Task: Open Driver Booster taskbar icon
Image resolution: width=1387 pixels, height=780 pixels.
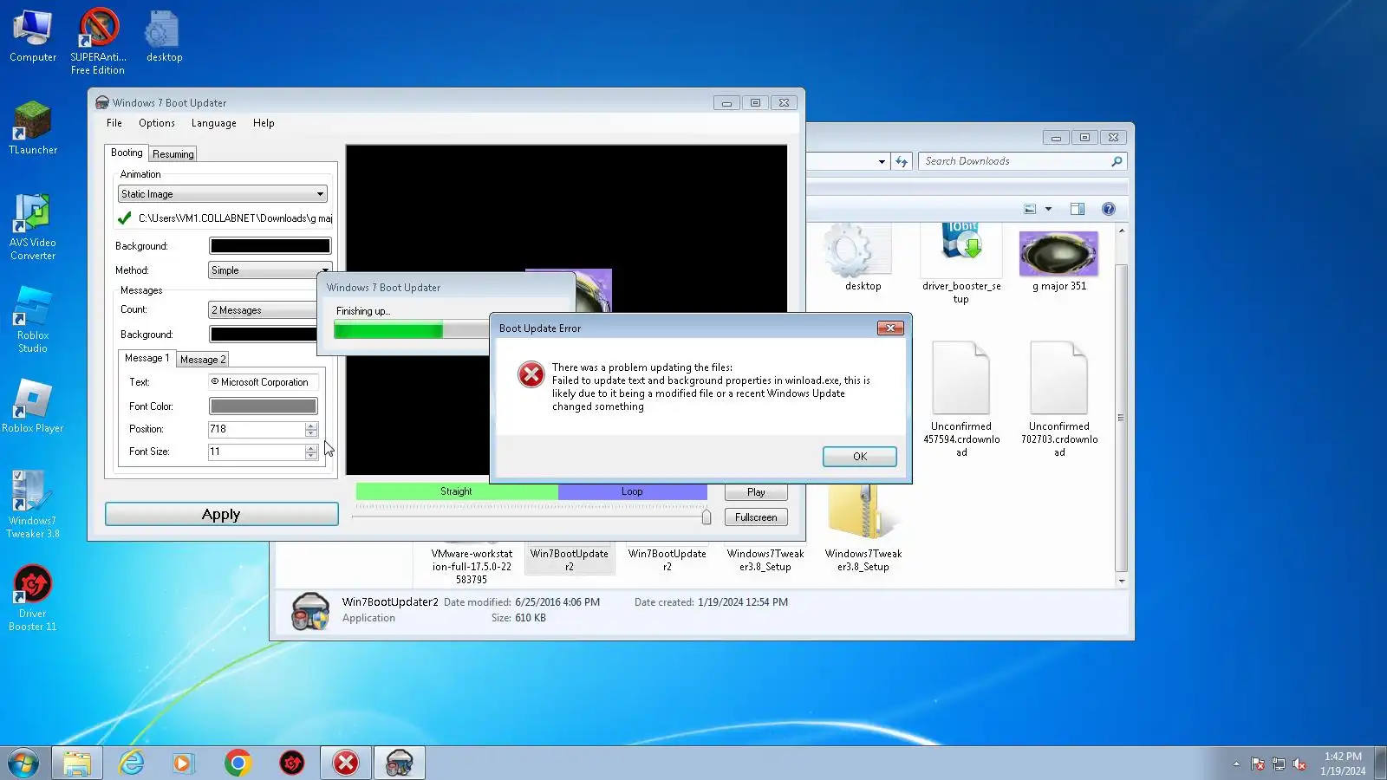Action: tap(292, 763)
